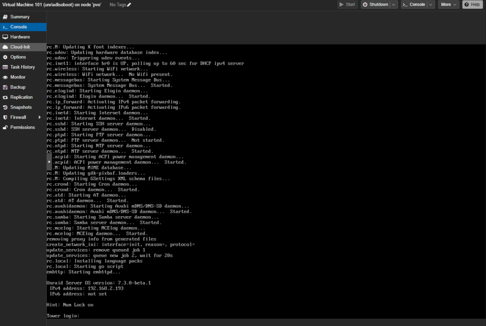The image size is (486, 326).
Task: Open the Firewall section
Action: tap(23, 117)
